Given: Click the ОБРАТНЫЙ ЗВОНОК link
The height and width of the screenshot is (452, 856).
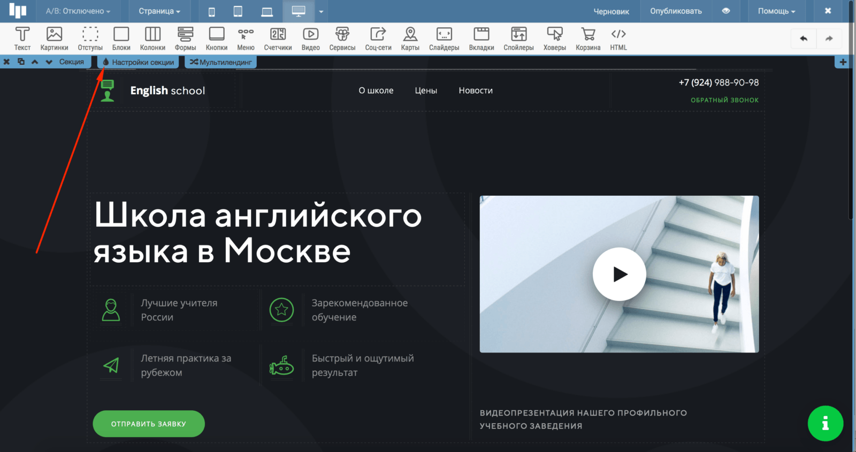Looking at the screenshot, I should (724, 100).
